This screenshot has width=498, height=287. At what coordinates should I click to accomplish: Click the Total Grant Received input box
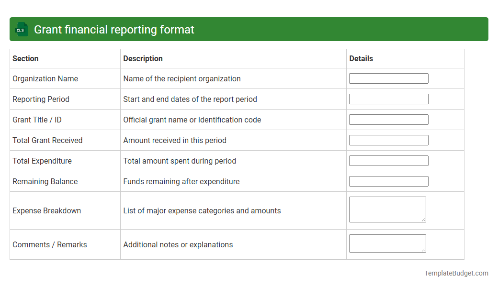coord(388,140)
